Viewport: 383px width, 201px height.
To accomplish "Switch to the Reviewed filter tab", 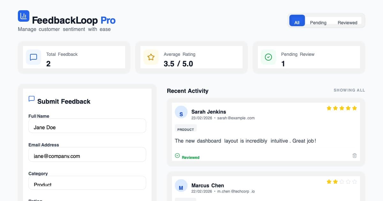I will (x=348, y=23).
